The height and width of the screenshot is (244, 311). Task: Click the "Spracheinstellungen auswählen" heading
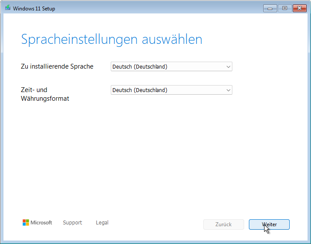click(x=112, y=40)
